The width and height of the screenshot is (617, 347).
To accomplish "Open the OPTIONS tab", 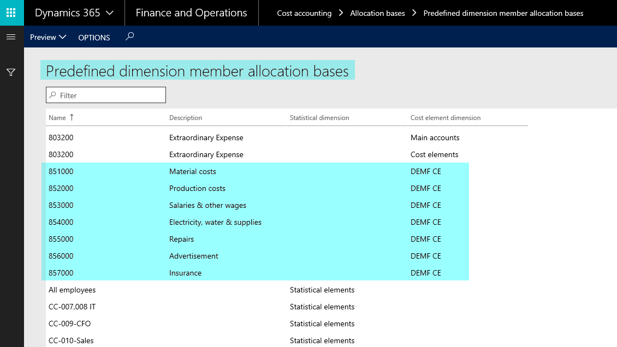I will click(94, 38).
